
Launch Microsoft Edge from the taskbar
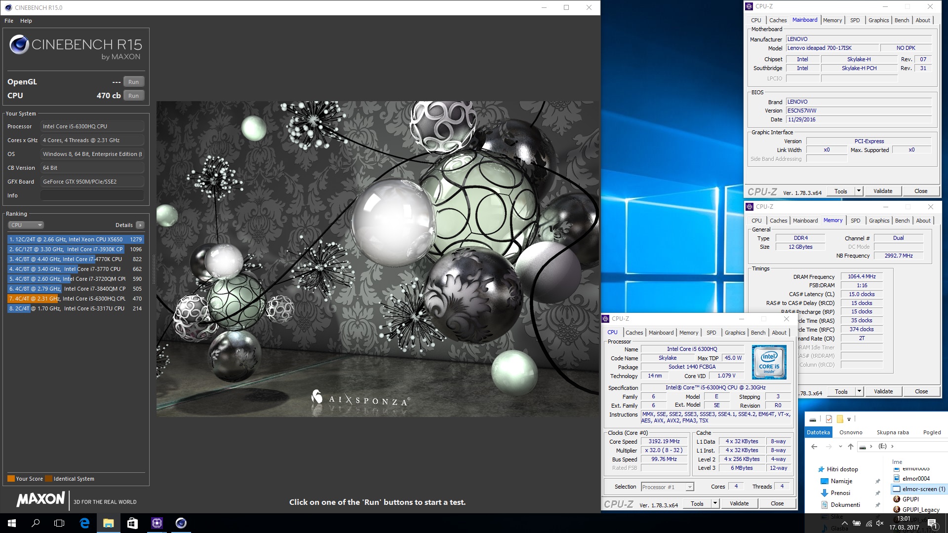click(84, 523)
